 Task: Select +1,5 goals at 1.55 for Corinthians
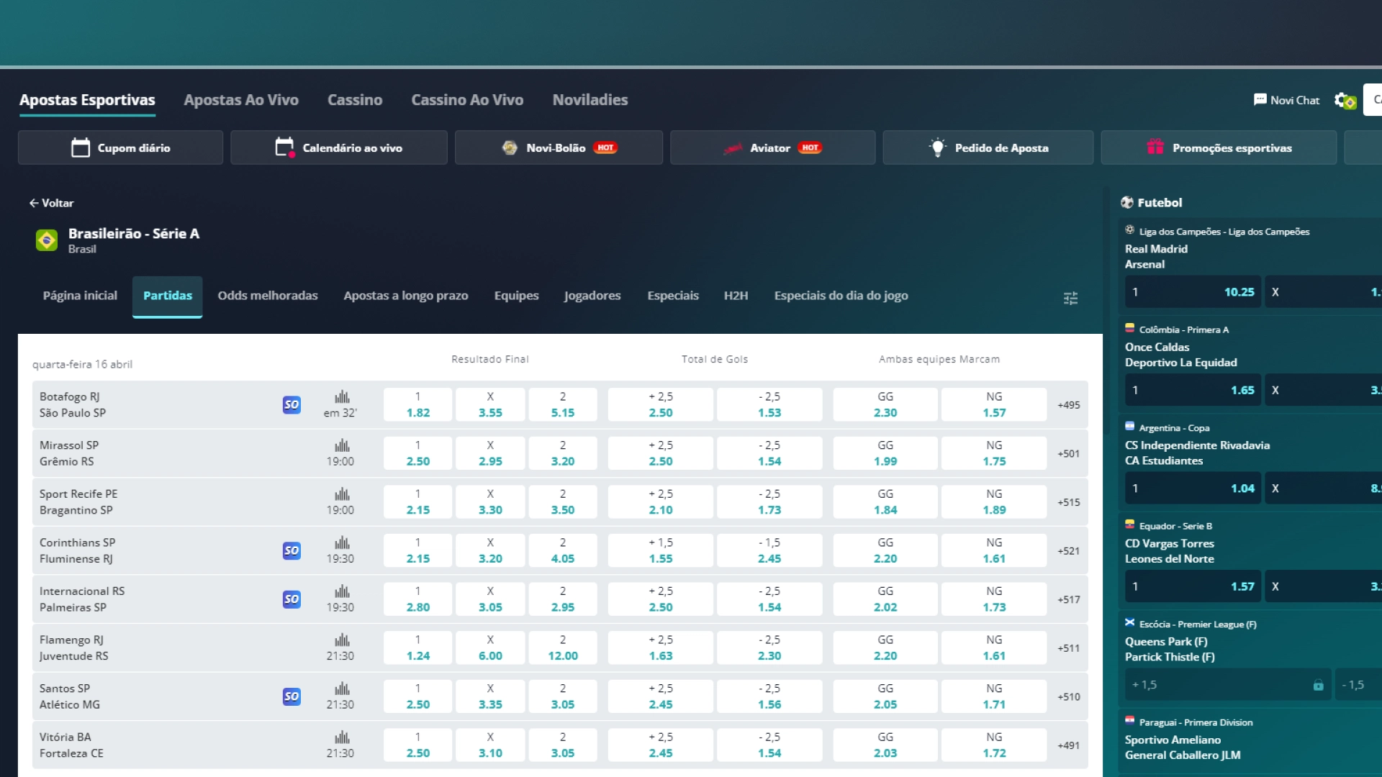coord(661,550)
